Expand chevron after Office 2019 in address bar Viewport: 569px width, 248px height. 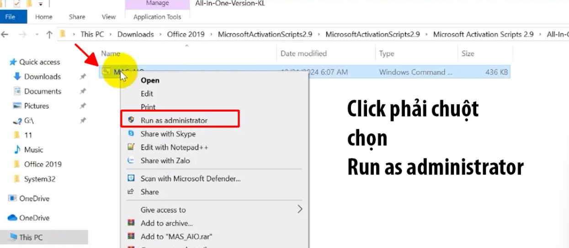point(211,35)
